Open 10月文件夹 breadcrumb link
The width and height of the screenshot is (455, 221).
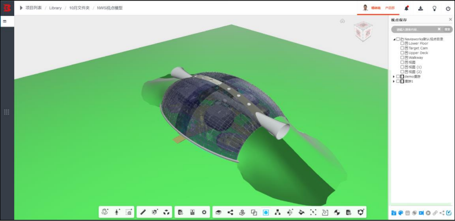(x=79, y=8)
